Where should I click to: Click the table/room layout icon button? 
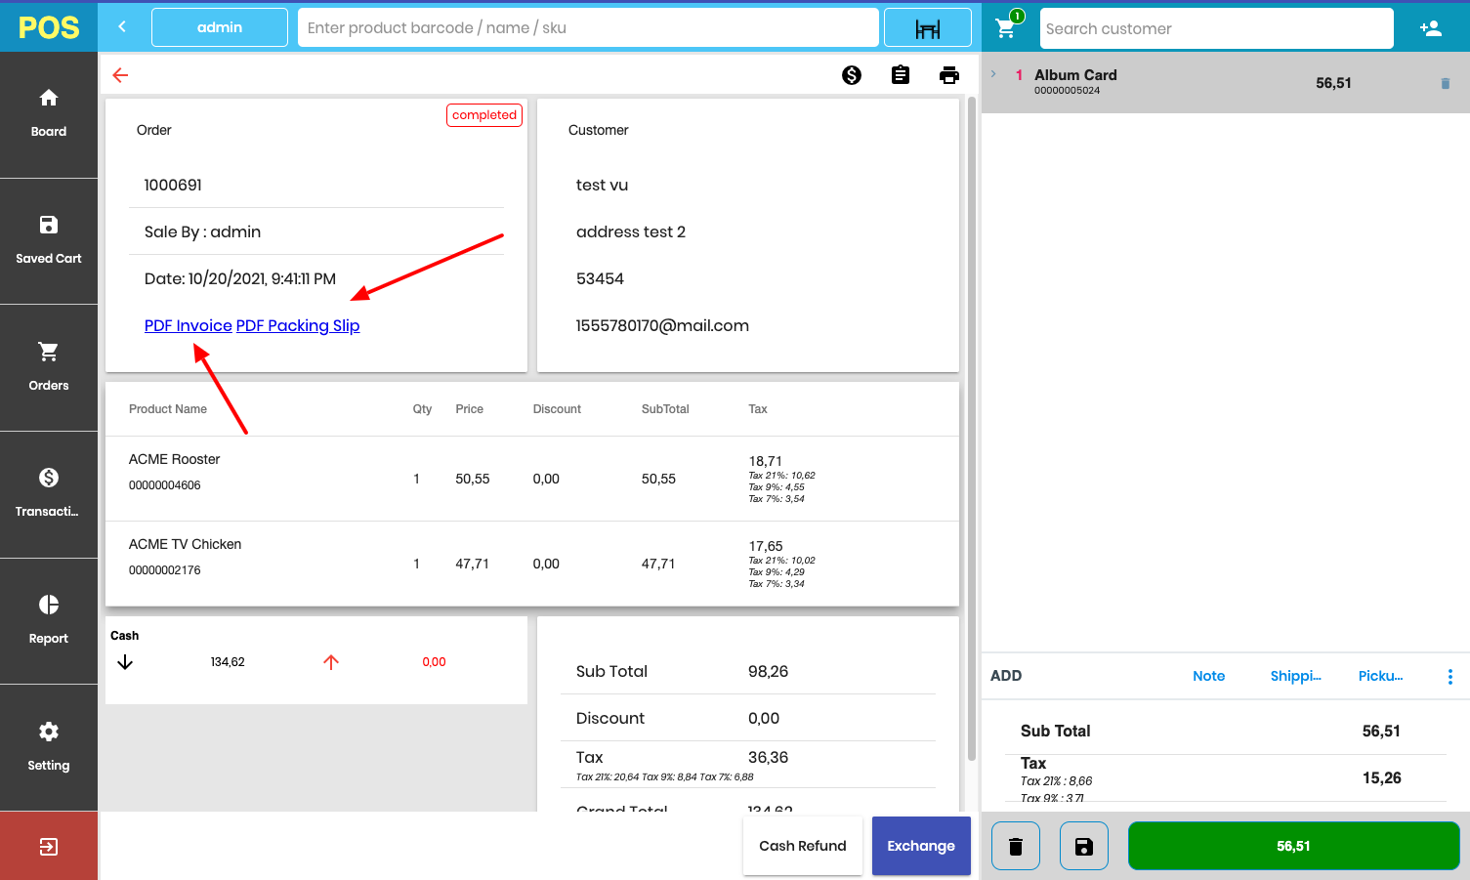(928, 28)
